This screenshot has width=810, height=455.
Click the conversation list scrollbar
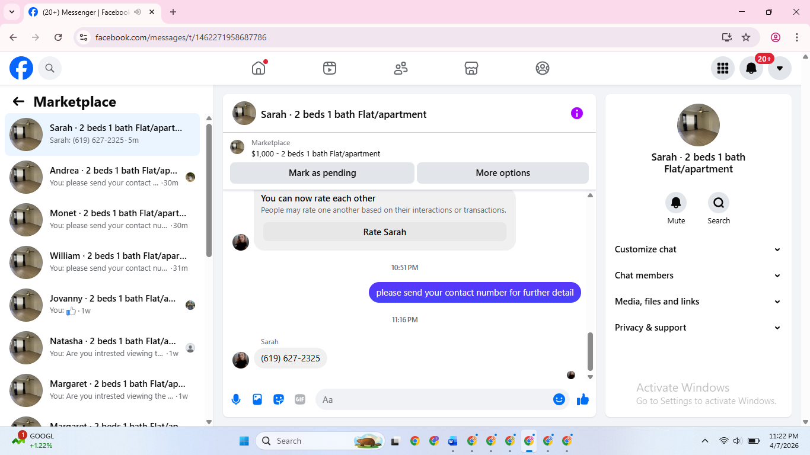click(209, 190)
